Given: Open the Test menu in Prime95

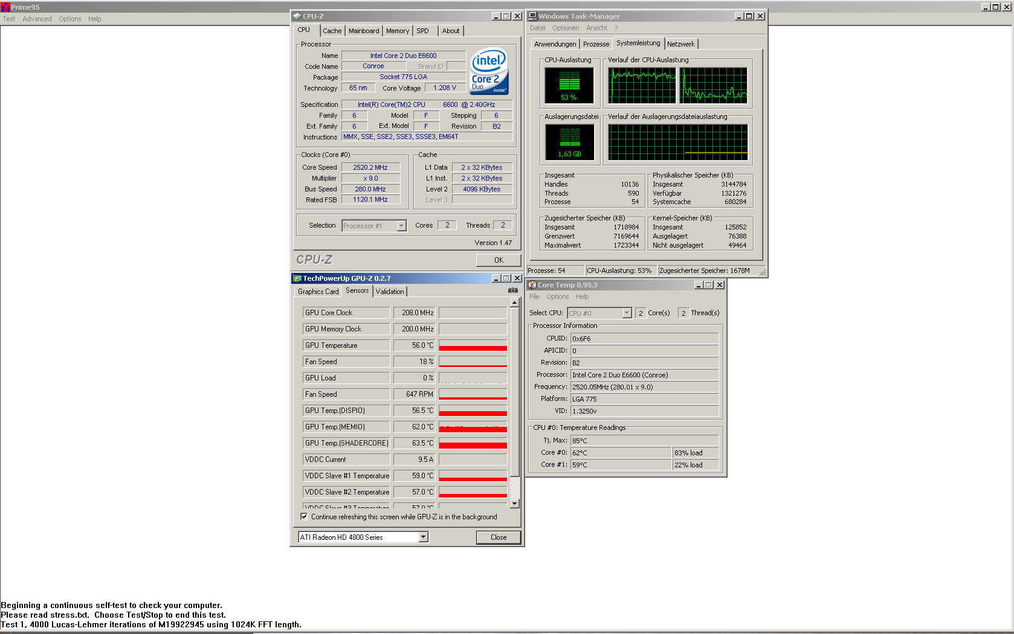Looking at the screenshot, I should (x=9, y=19).
